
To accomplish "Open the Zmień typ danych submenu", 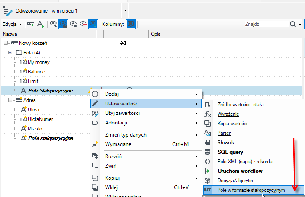I will [146, 135].
